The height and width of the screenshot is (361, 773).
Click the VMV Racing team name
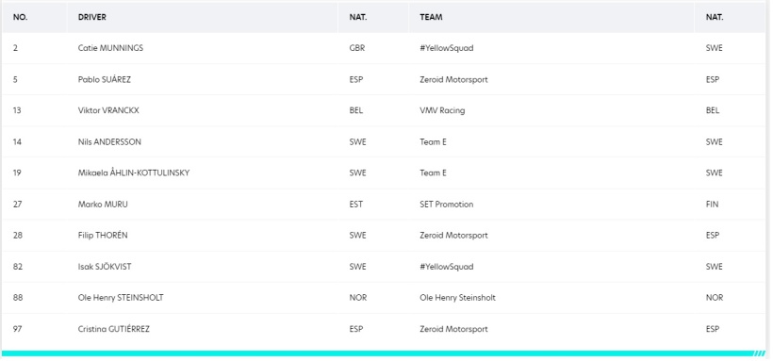point(442,110)
